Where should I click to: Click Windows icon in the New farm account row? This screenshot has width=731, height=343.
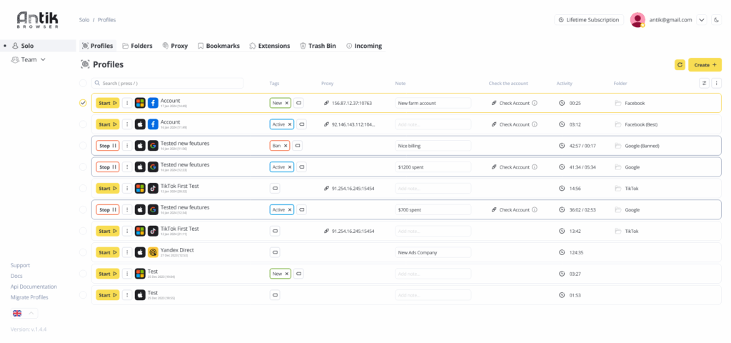[x=140, y=103]
